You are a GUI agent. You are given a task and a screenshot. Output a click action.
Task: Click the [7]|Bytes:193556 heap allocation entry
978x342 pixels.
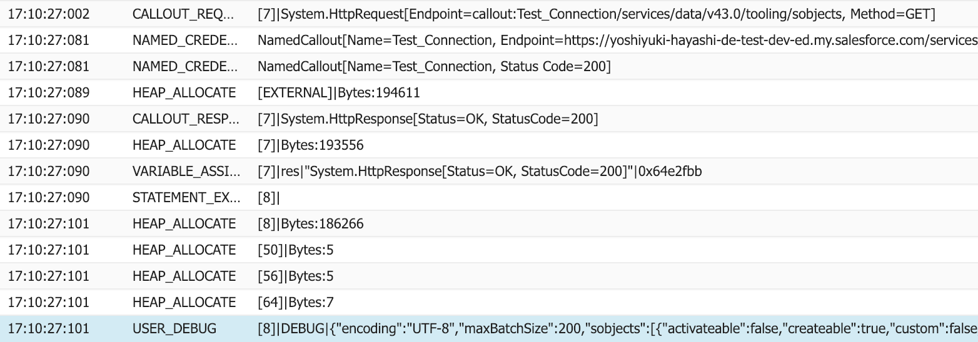[x=310, y=145]
